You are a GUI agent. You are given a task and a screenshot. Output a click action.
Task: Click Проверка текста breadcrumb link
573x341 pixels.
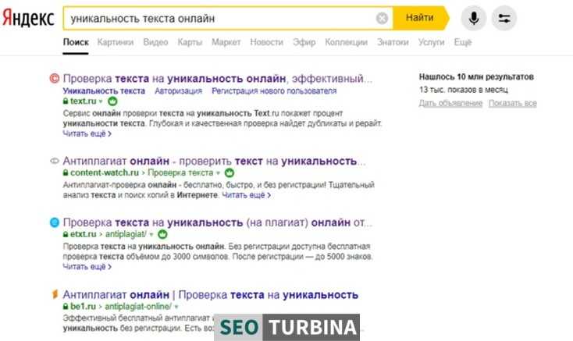tap(180, 172)
